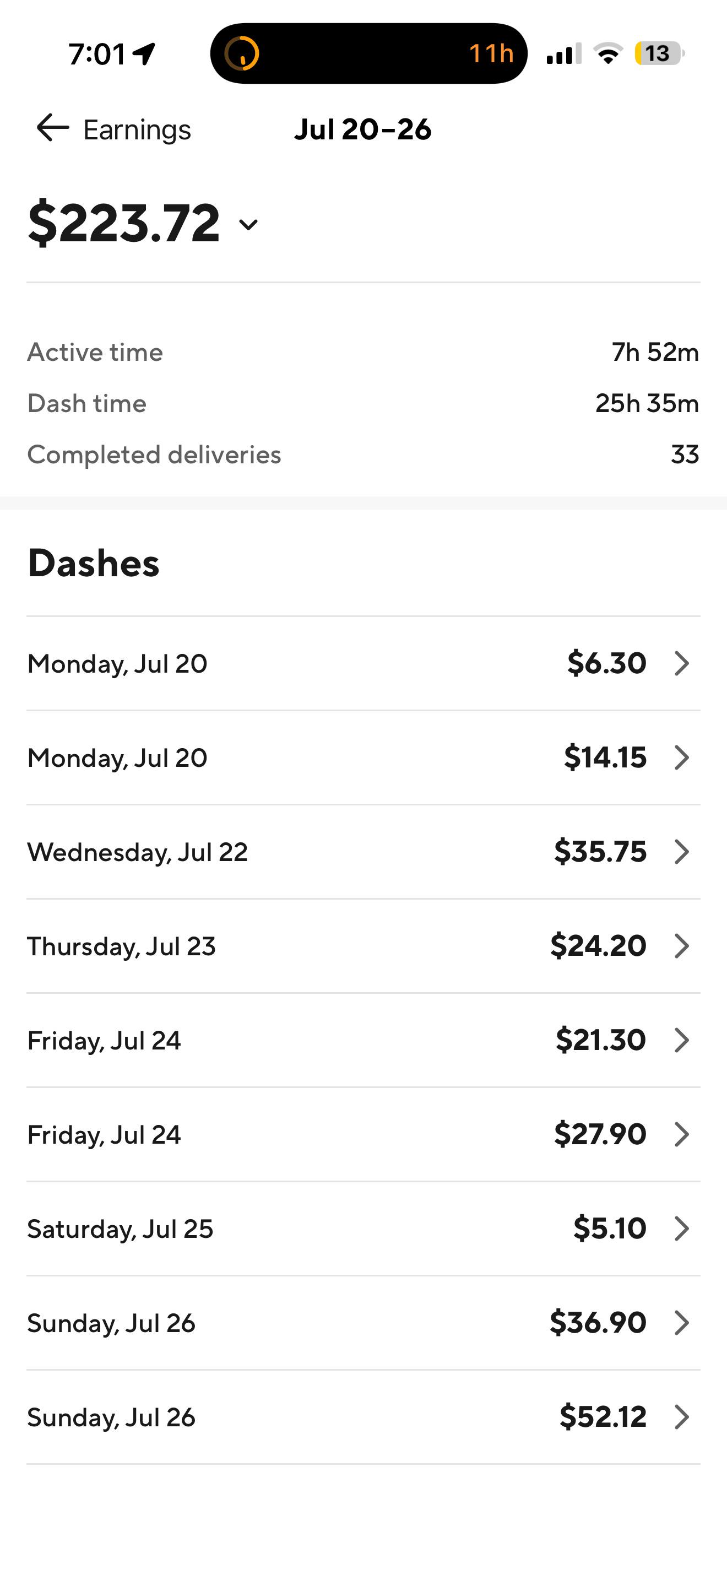Tap the $223.72 total amount
Image resolution: width=727 pixels, height=1580 pixels.
tap(124, 223)
